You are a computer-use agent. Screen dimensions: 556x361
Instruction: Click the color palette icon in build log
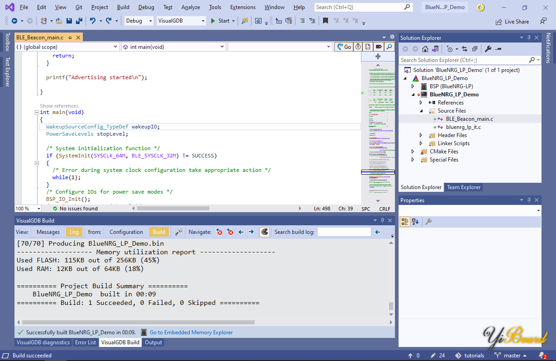coord(265,232)
